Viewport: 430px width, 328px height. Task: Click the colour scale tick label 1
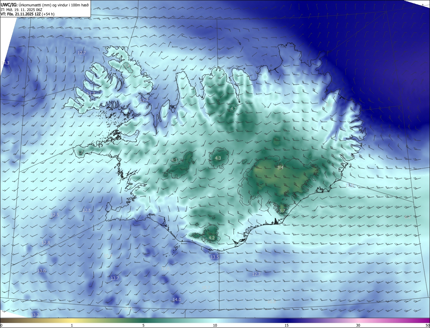coord(72,325)
